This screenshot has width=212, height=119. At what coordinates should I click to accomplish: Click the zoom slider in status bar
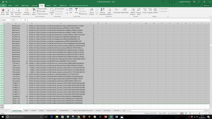[x=199, y=113]
